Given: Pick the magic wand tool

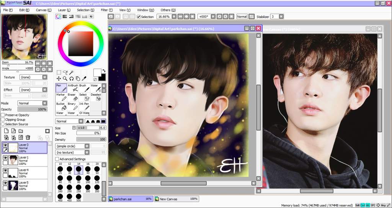Looking at the screenshot, I should (71, 73).
